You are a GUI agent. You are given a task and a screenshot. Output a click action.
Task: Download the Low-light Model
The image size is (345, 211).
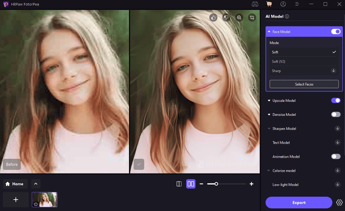[x=338, y=185]
